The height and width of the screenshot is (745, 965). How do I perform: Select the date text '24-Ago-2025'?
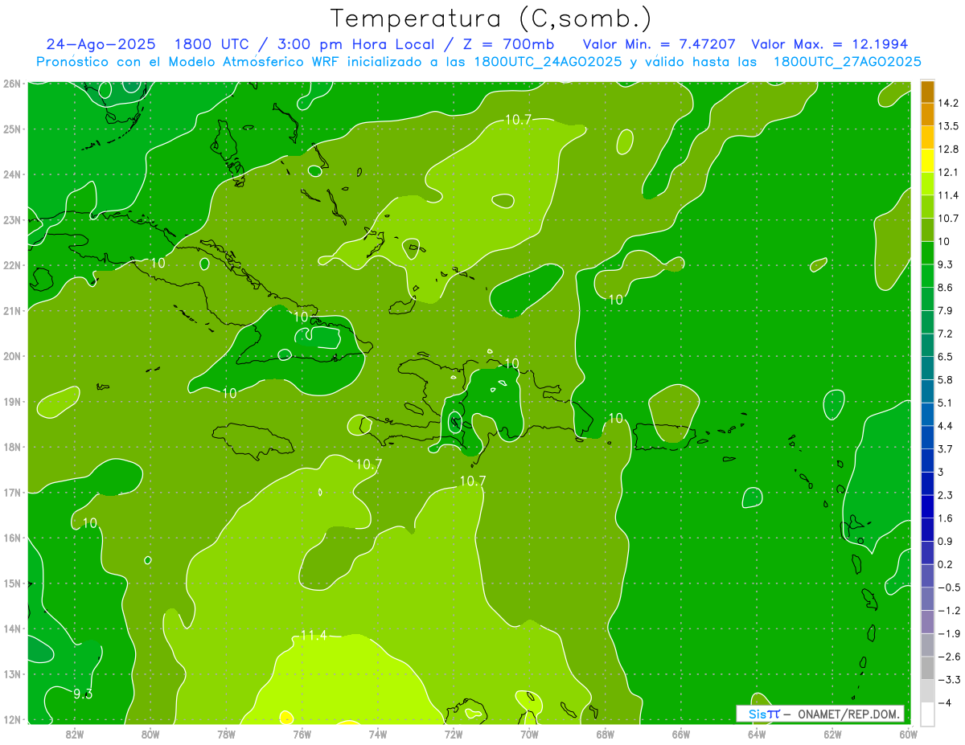pos(101,44)
